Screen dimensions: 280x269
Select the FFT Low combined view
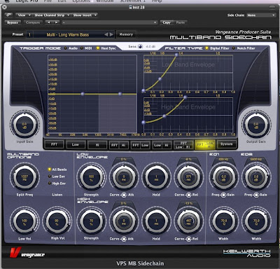140,145
